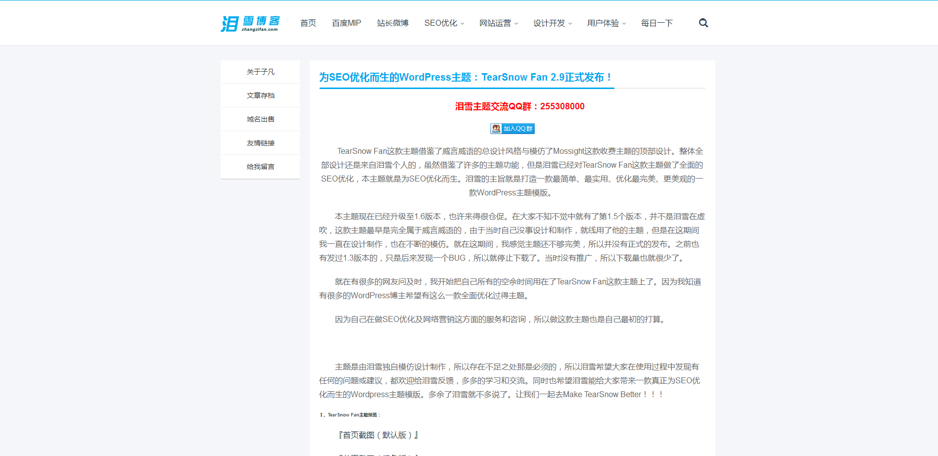Click the paragraph beginning 本主题现在已经升级至1.6版本
The width and height of the screenshot is (938, 456).
[x=512, y=237]
